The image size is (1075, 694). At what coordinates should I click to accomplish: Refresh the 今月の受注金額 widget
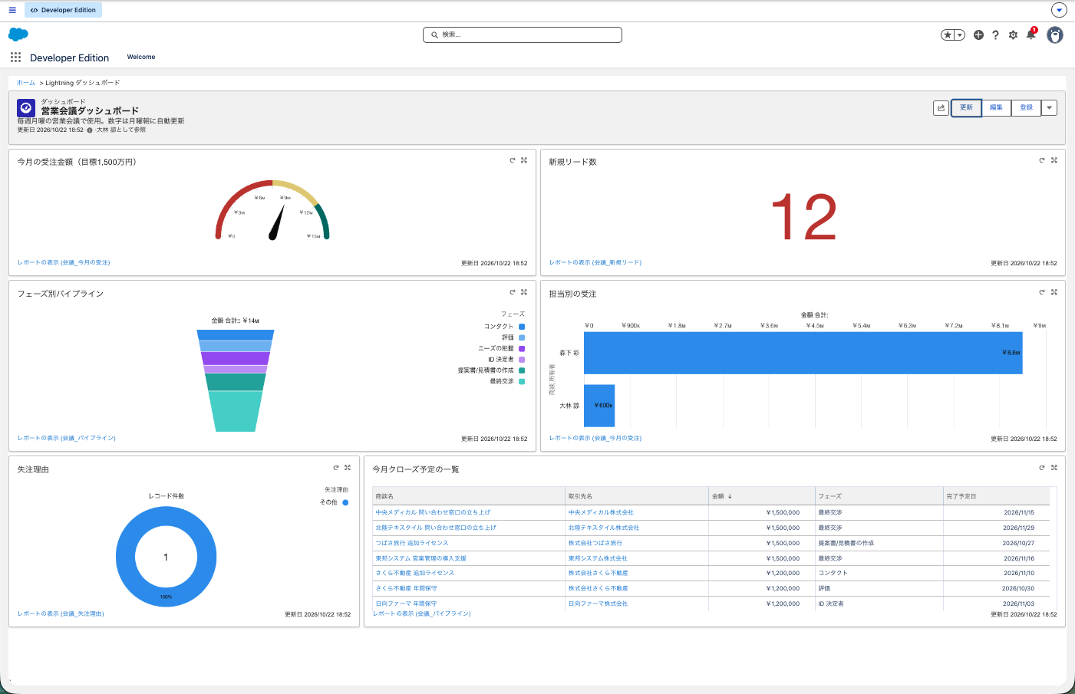click(513, 160)
